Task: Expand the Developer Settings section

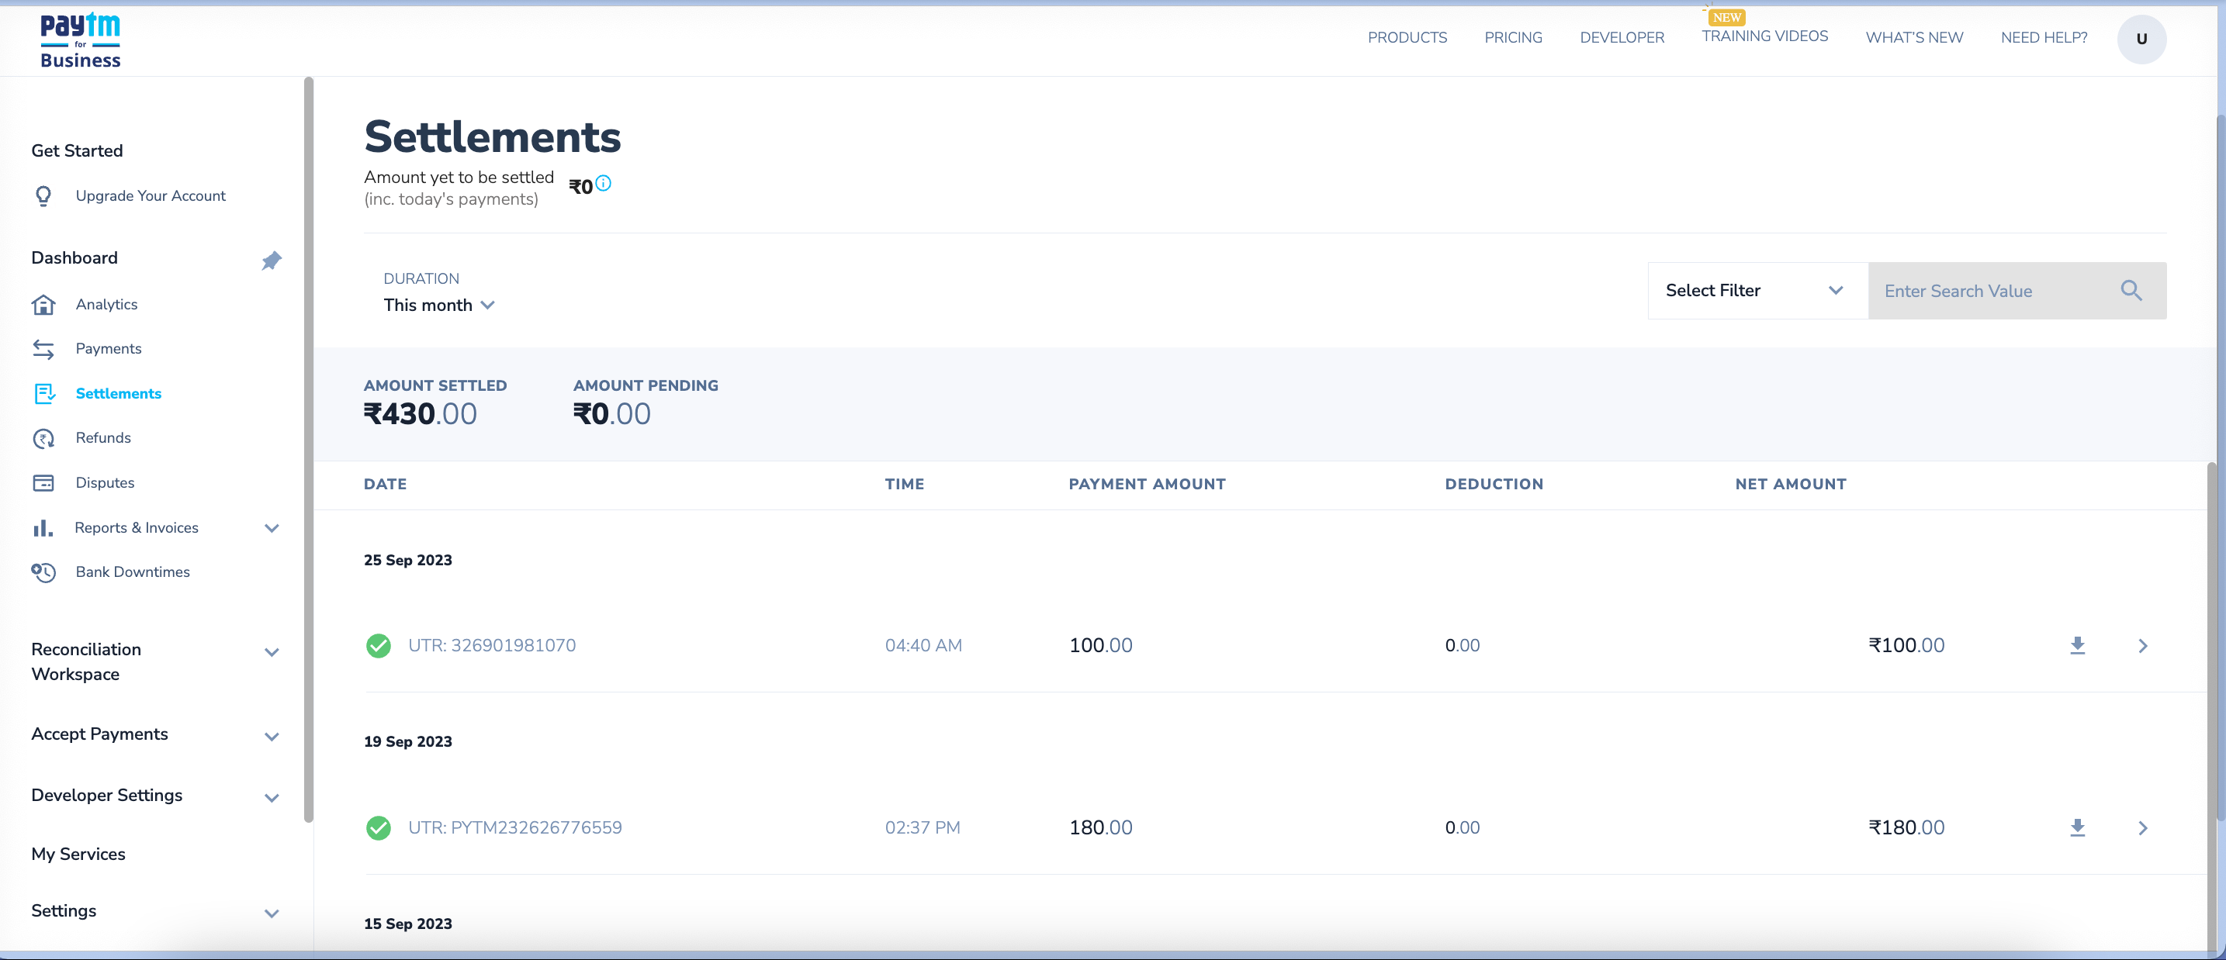Action: (272, 799)
